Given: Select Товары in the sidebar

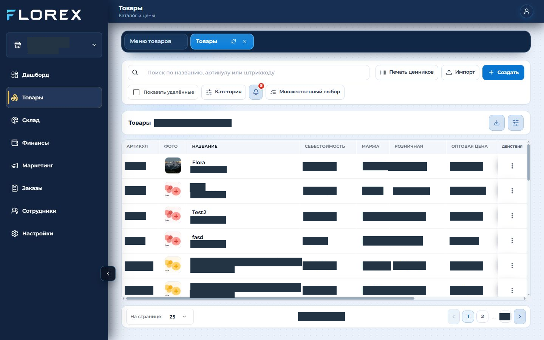Looking at the screenshot, I should tap(54, 97).
